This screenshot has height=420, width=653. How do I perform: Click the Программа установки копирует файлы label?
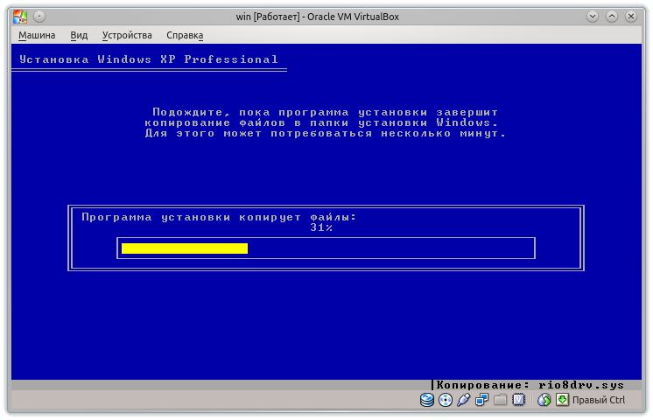click(219, 217)
